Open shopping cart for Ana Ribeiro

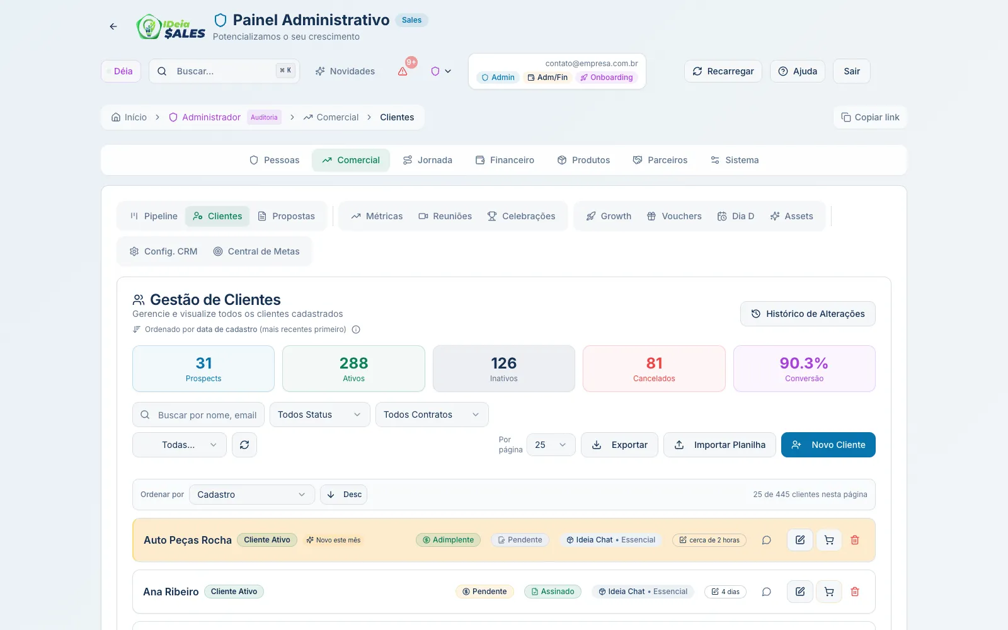pos(829,592)
